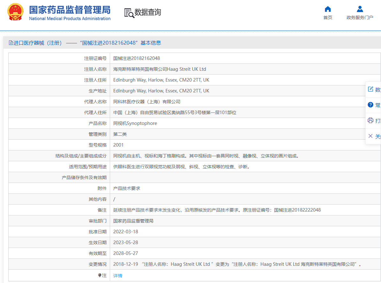Close the side panel with X icon
The height and width of the screenshot is (283, 381).
pos(370,136)
